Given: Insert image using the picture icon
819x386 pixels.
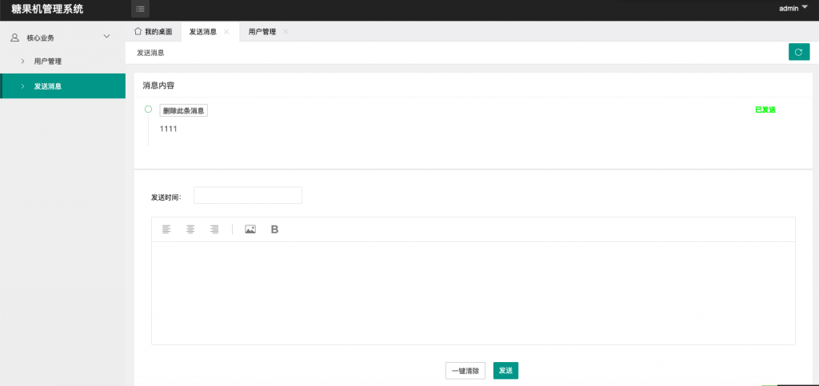Looking at the screenshot, I should click(250, 229).
